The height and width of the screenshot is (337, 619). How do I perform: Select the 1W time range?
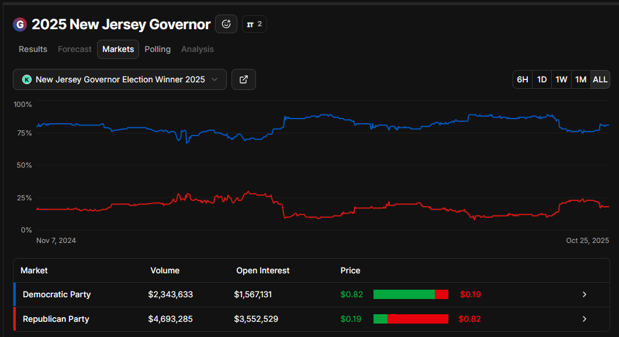(x=561, y=79)
